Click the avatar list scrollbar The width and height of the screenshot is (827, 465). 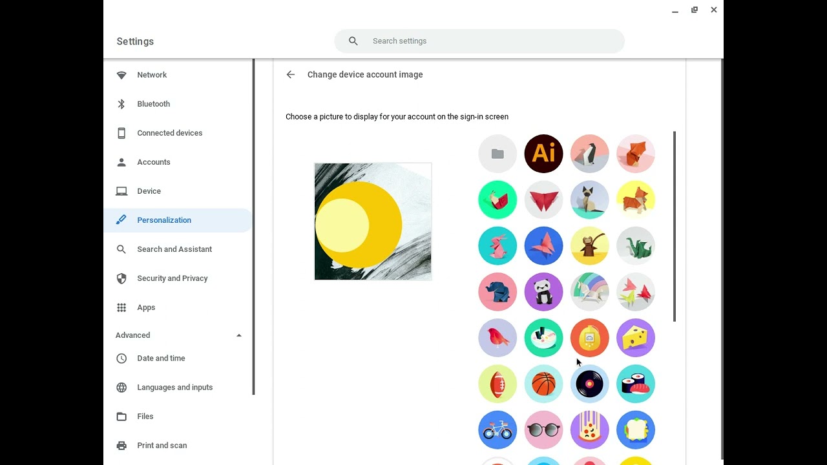(675, 226)
